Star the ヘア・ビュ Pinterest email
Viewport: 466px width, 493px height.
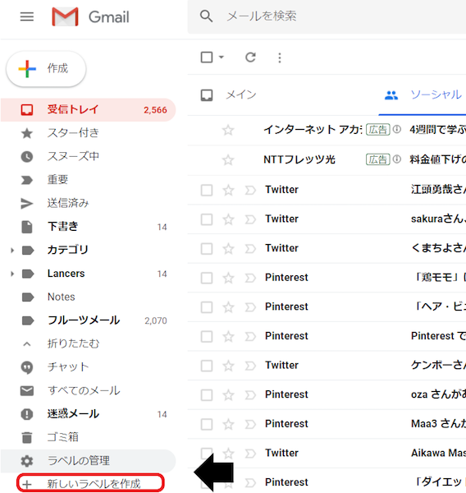(228, 307)
